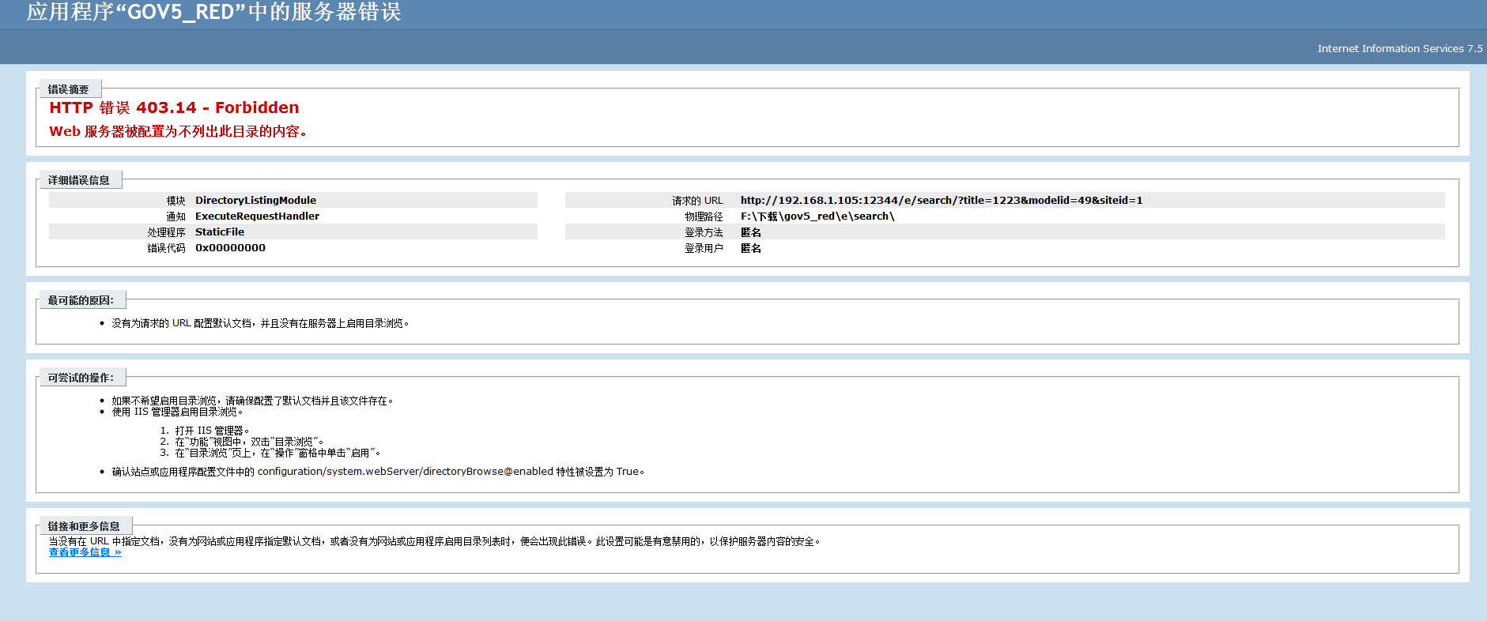Viewport: 1487px width, 621px height.
Task: Click the 最可能的原因 section label
Action: [81, 300]
